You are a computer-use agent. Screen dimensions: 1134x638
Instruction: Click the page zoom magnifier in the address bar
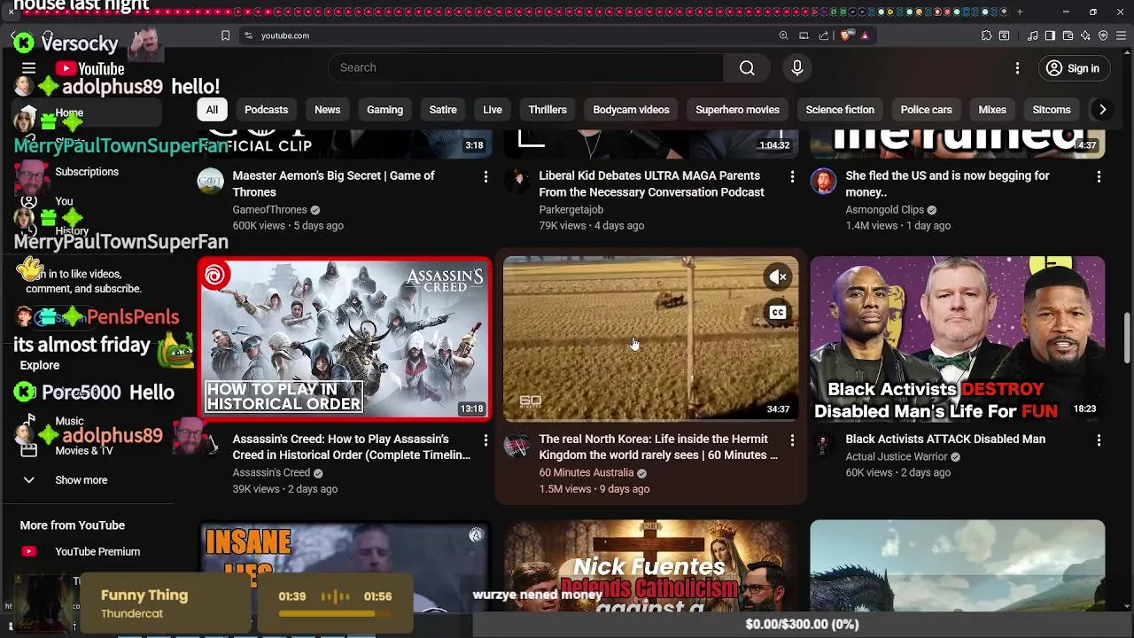[x=783, y=35]
